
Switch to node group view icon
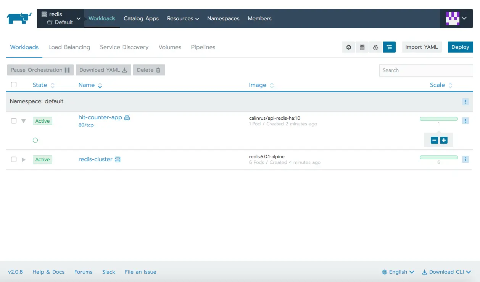click(x=362, y=47)
